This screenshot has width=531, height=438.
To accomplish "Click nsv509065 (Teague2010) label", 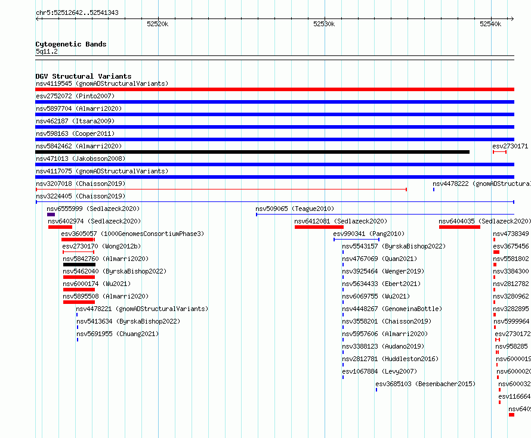I will click(x=295, y=209).
